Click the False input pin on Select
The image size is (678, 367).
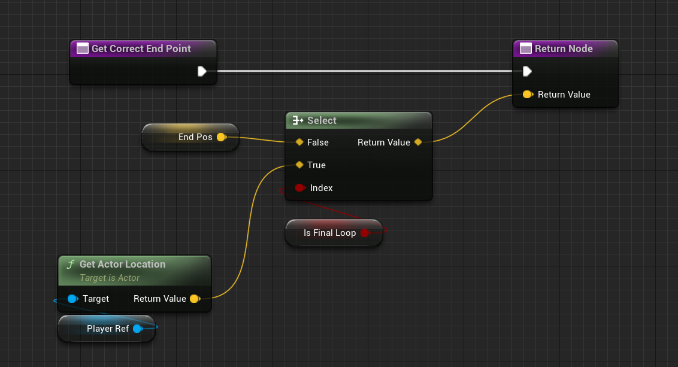(299, 142)
